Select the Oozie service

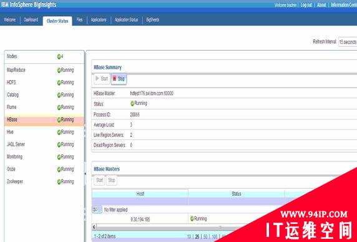tap(44, 169)
